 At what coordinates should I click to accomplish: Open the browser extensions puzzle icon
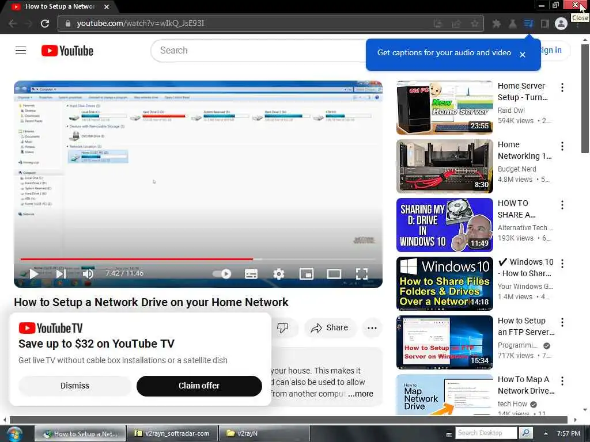click(x=496, y=24)
